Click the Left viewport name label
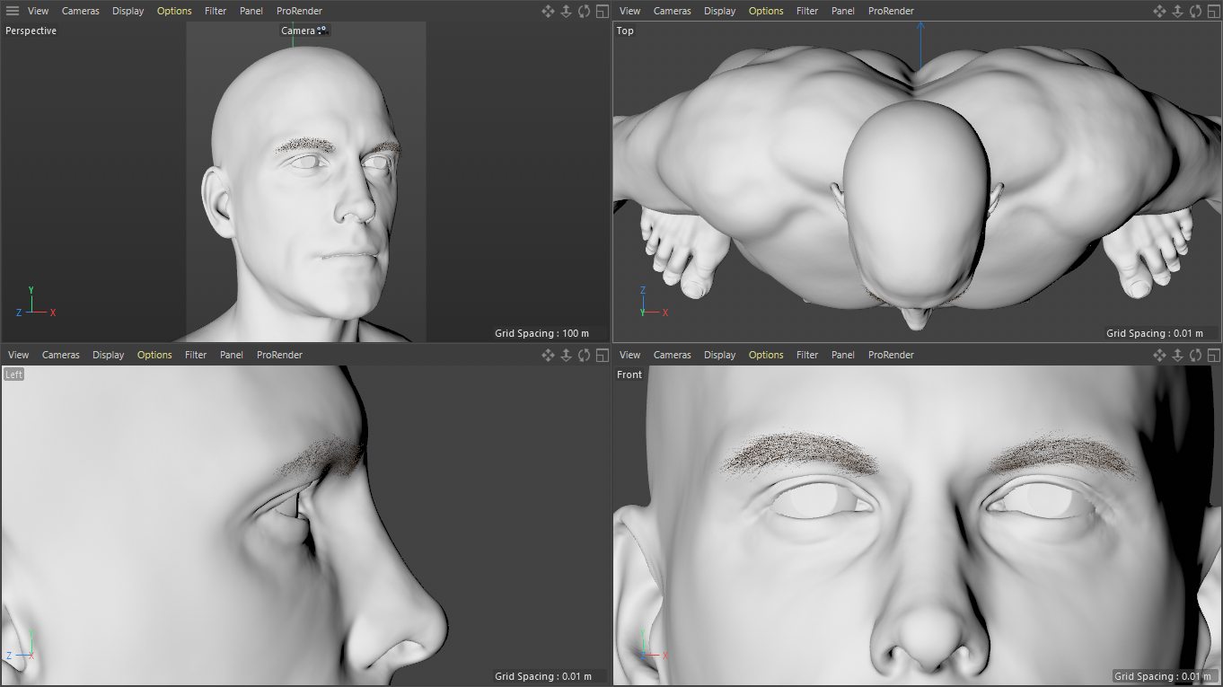 [13, 374]
